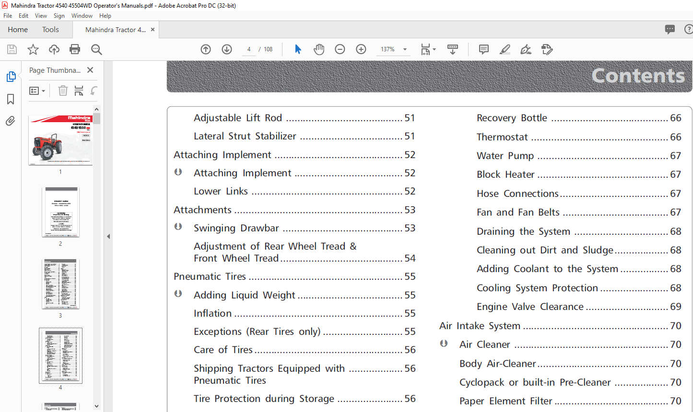Zoom in with plus icon
The width and height of the screenshot is (693, 412).
(361, 49)
